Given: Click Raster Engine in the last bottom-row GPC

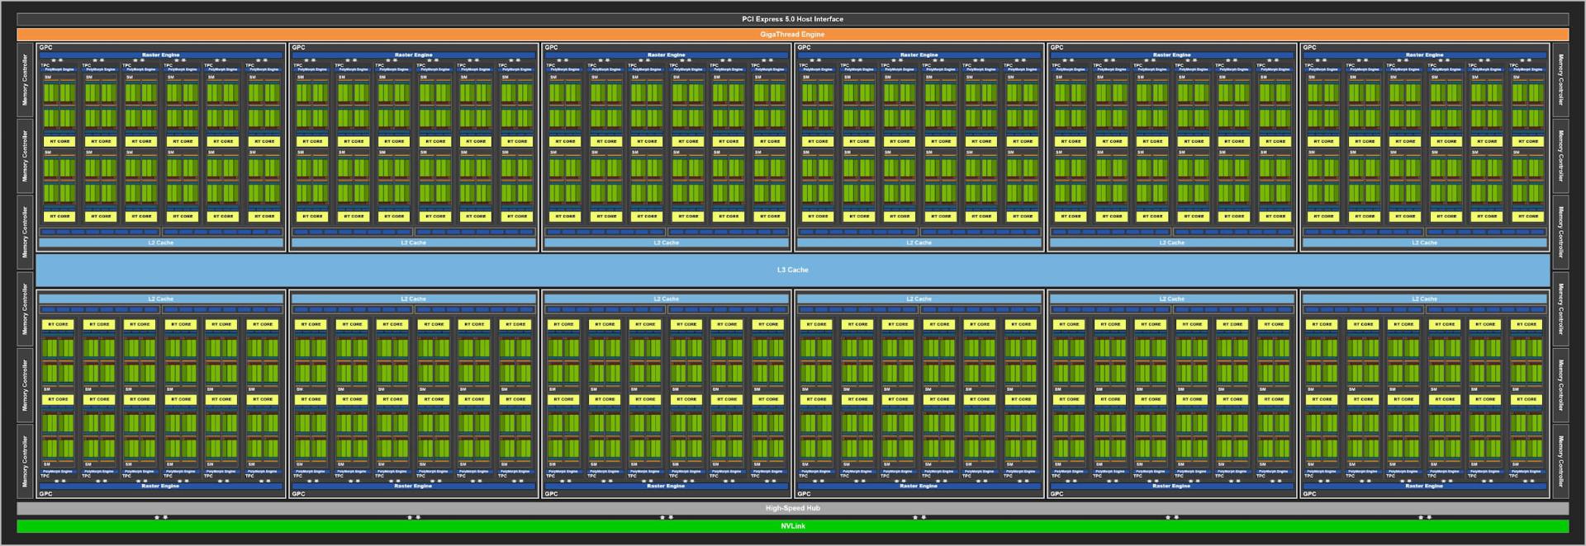Looking at the screenshot, I should pyautogui.click(x=1424, y=486).
